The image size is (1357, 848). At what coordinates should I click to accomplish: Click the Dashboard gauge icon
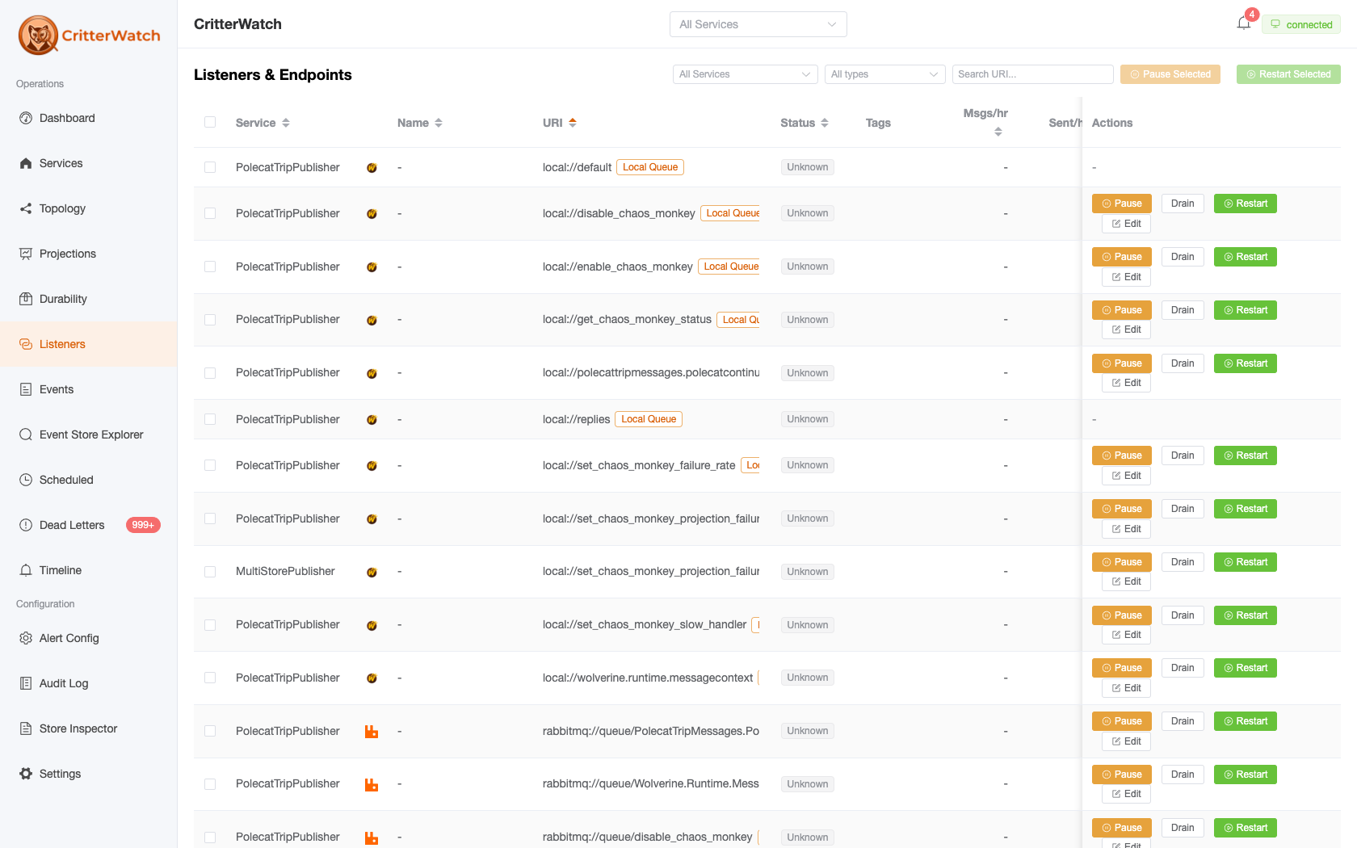pyautogui.click(x=26, y=118)
